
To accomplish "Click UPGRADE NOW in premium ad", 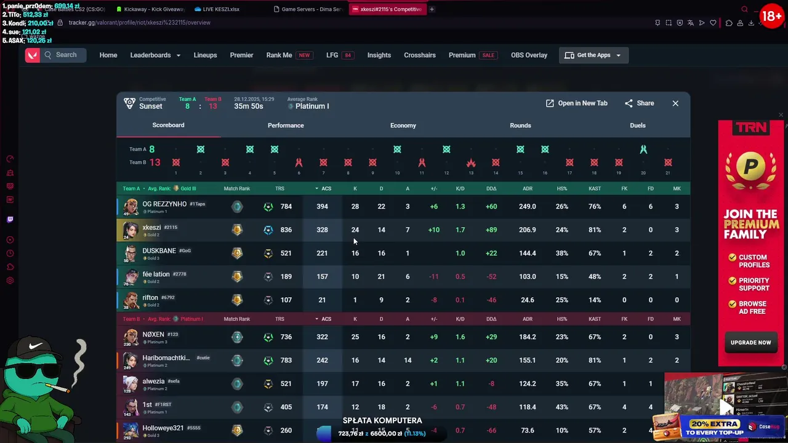I will (x=750, y=343).
